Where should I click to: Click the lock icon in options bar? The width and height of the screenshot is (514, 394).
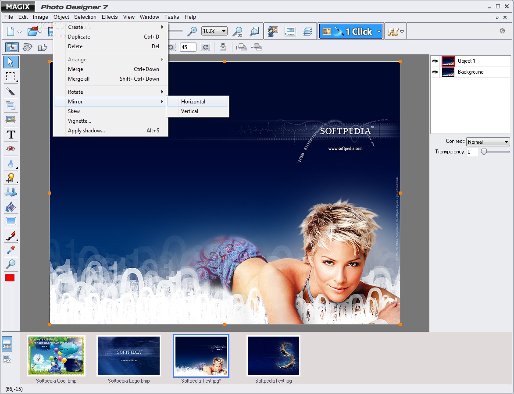[223, 47]
